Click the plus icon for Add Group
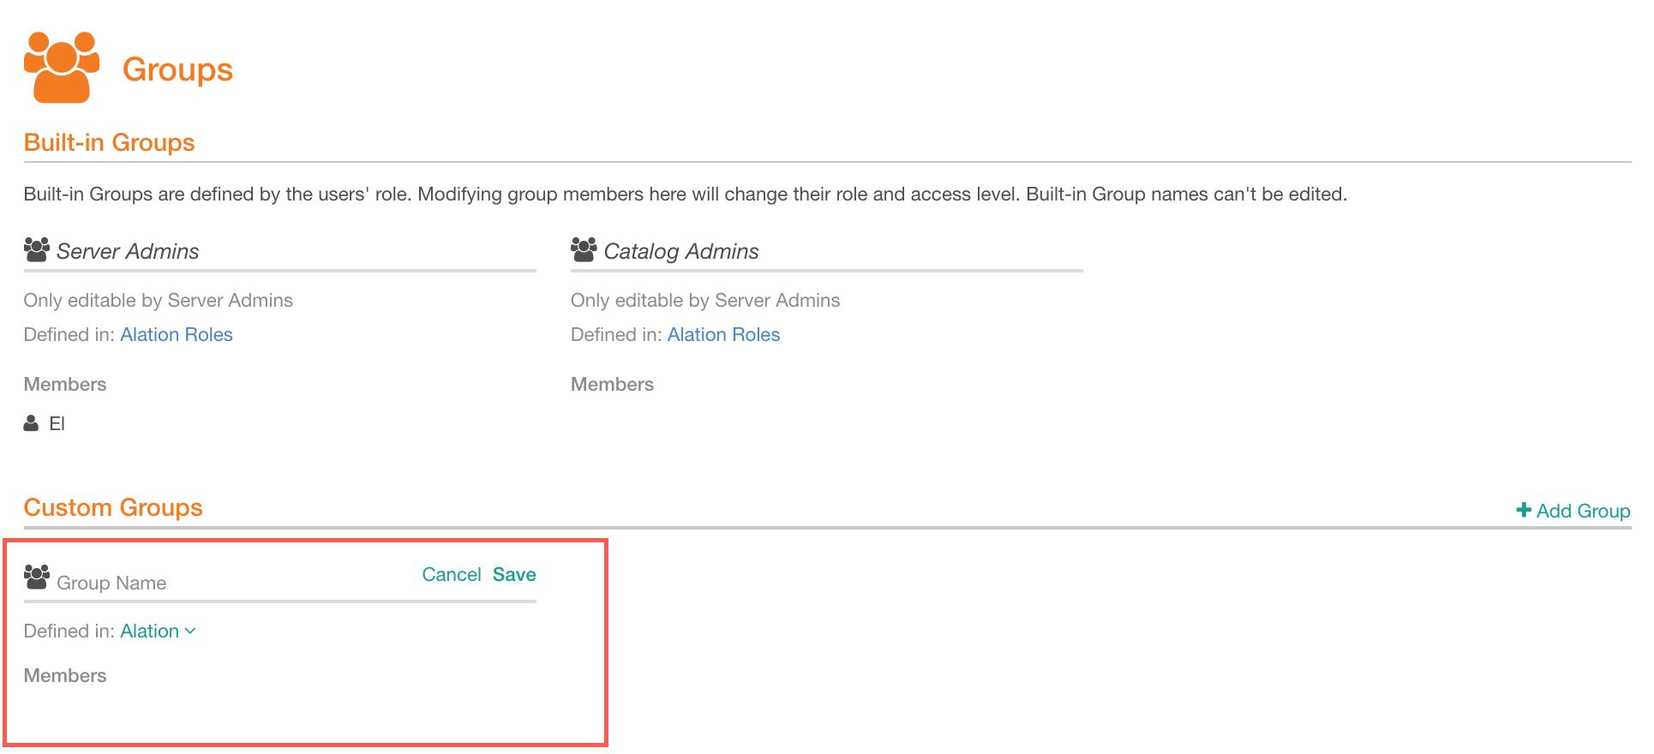1654x754 pixels. tap(1524, 510)
